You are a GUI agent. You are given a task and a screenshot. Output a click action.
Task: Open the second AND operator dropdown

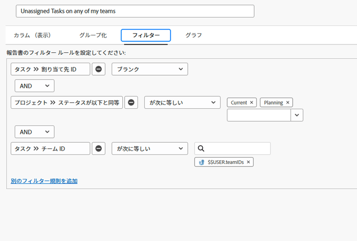point(34,132)
